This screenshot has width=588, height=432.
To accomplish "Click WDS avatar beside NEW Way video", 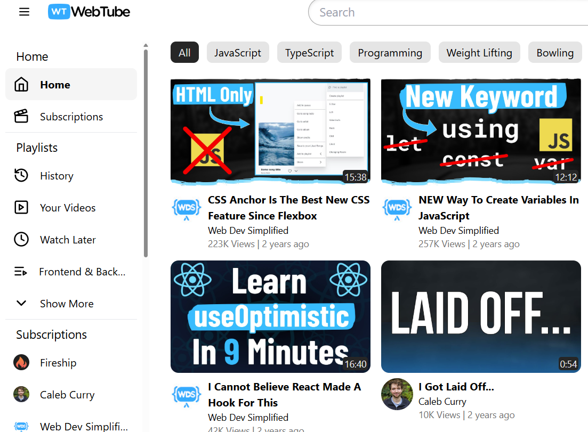I will 397,208.
